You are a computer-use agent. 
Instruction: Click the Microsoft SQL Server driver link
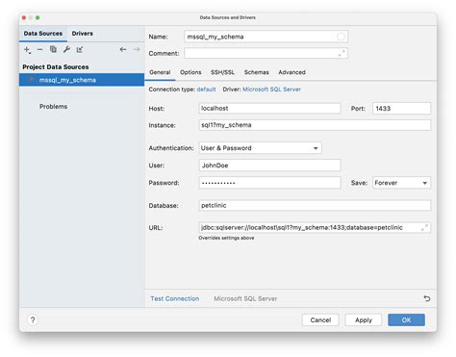point(271,89)
